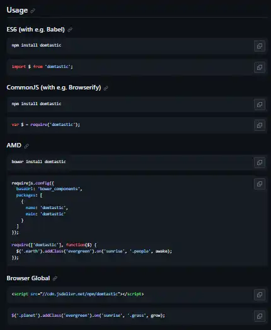The width and height of the screenshot is (271, 330).
Task: Click the AMD heading text
Action: 14,145
